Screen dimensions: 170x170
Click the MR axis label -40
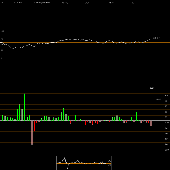[166, 134]
